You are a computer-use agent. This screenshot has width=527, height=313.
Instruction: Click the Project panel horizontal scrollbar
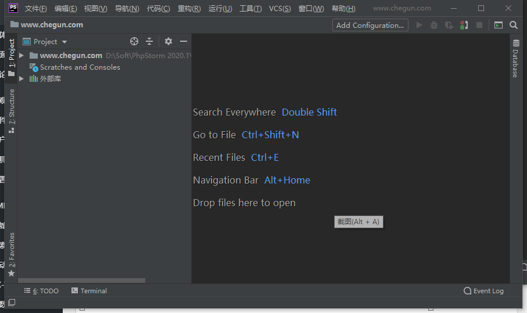(x=81, y=280)
